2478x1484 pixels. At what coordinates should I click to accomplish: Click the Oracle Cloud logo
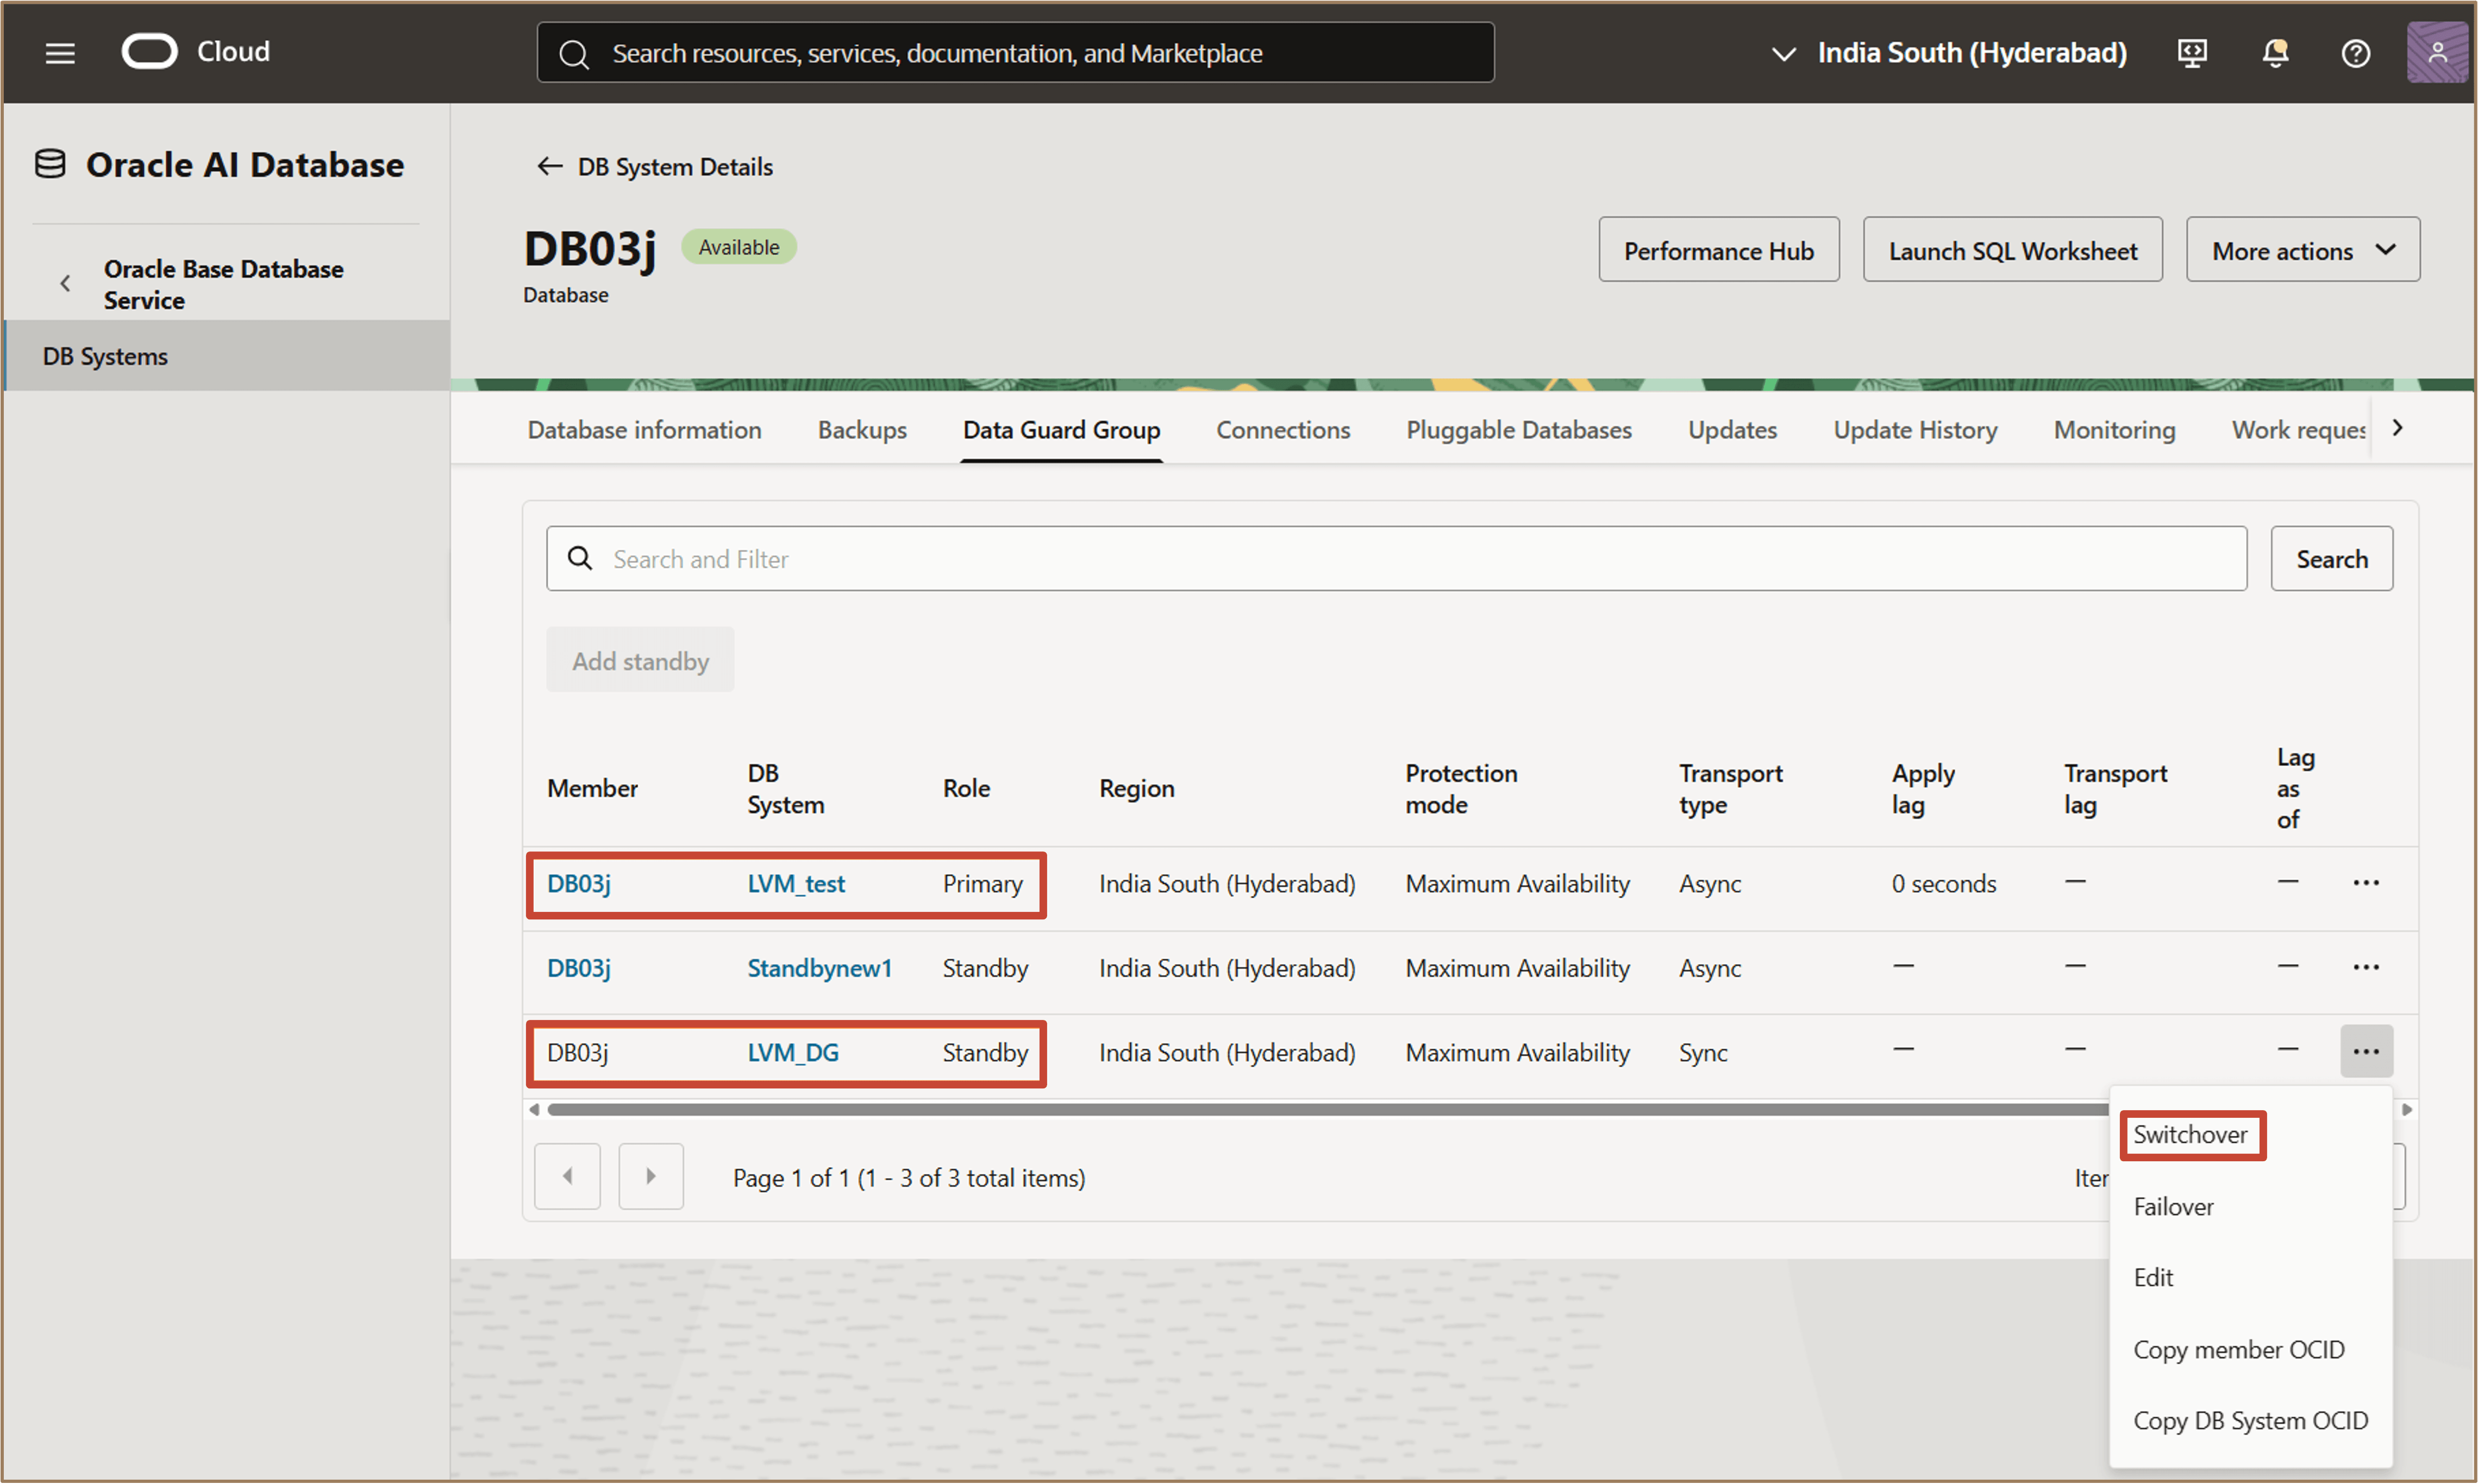tap(150, 51)
